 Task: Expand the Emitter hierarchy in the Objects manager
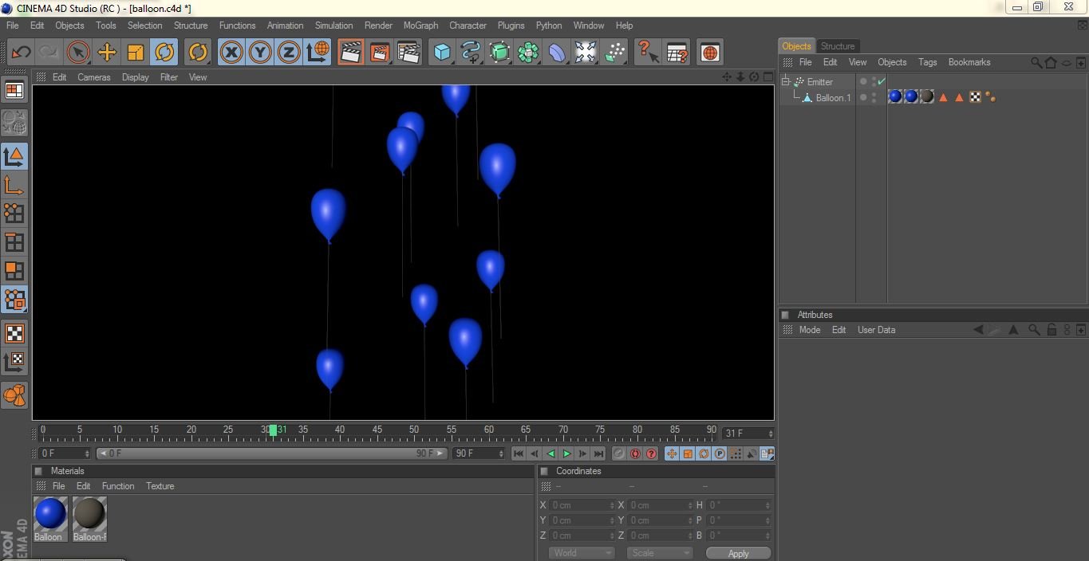click(786, 82)
